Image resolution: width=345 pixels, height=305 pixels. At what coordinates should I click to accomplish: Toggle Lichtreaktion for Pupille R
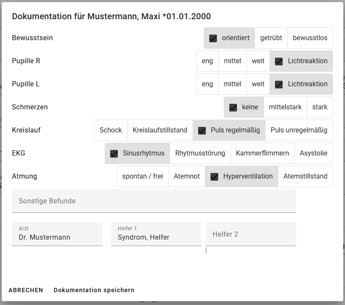pyautogui.click(x=301, y=61)
